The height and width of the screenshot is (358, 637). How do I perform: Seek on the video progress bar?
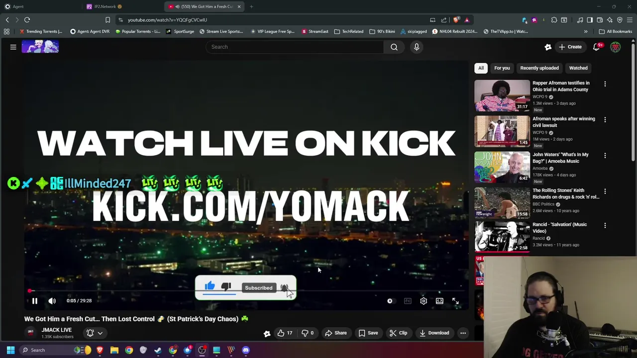coord(247,291)
